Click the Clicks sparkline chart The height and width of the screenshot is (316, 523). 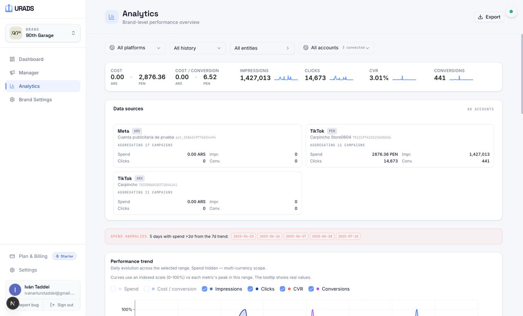pyautogui.click(x=341, y=78)
